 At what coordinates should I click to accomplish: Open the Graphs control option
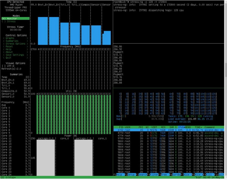(16, 38)
